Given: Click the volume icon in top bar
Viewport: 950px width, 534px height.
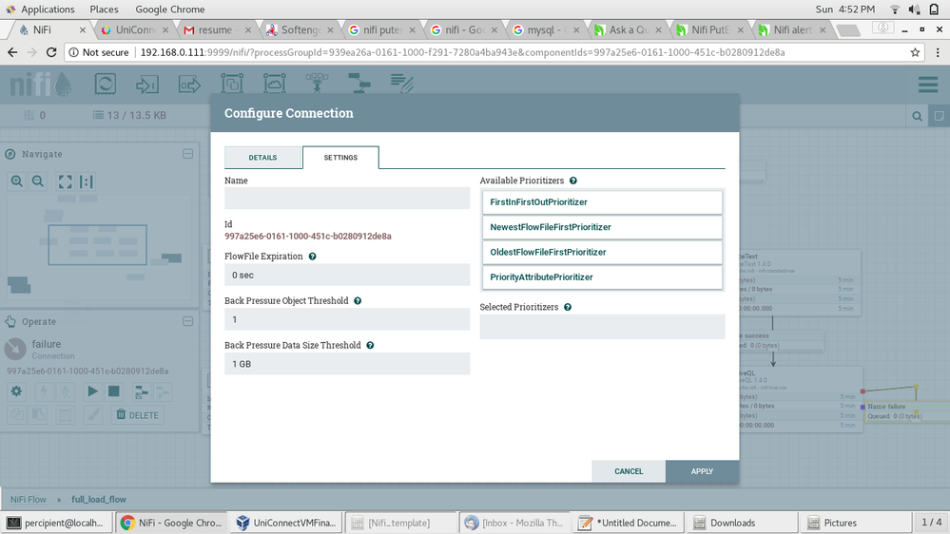Looking at the screenshot, I should point(914,10).
